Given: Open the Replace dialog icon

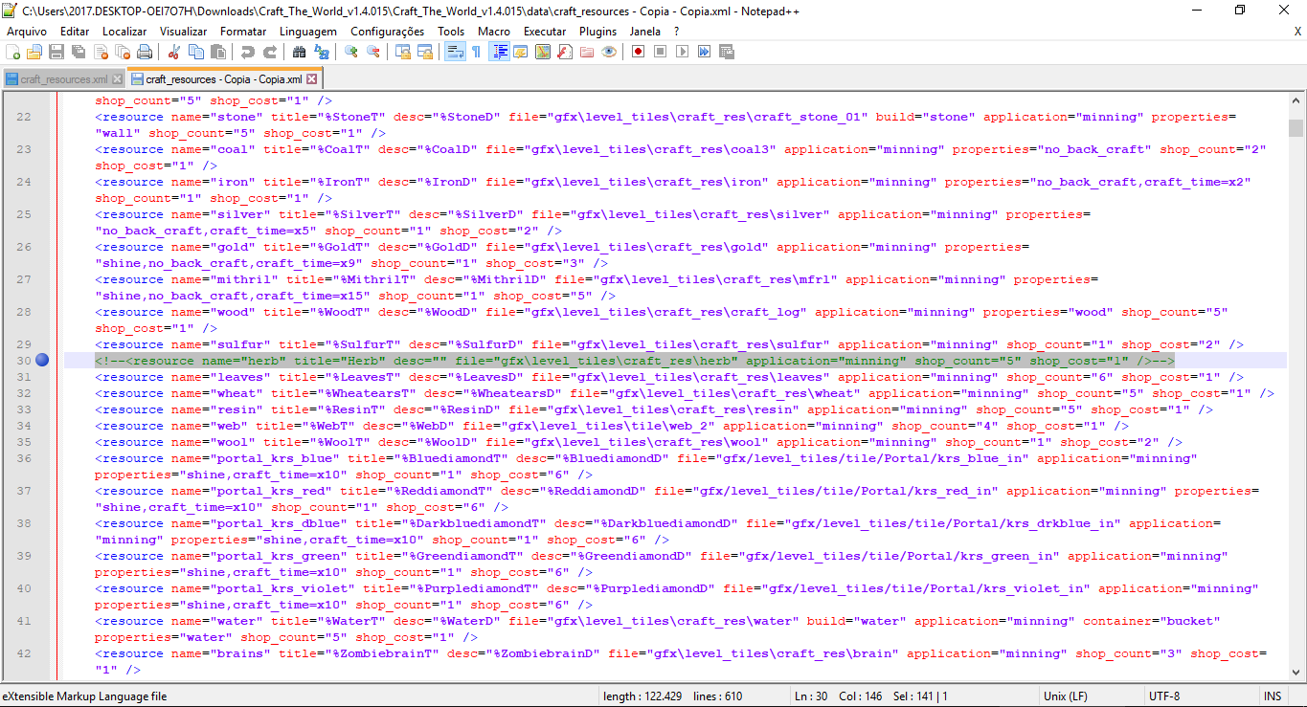Looking at the screenshot, I should coord(322,52).
